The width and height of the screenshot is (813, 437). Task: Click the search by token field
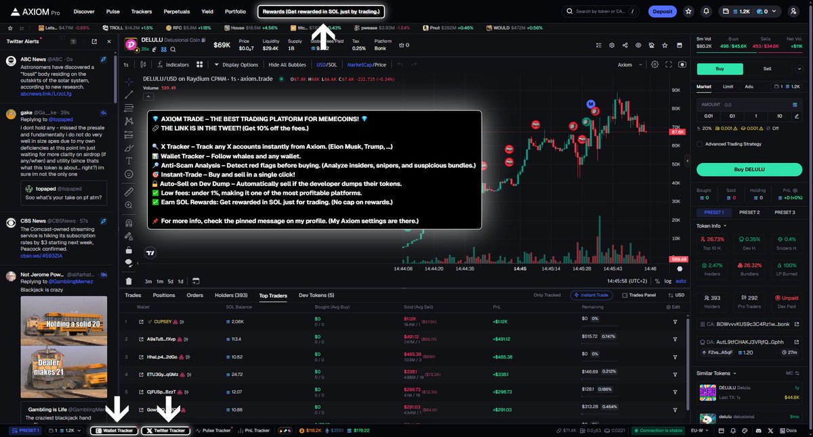click(x=600, y=11)
